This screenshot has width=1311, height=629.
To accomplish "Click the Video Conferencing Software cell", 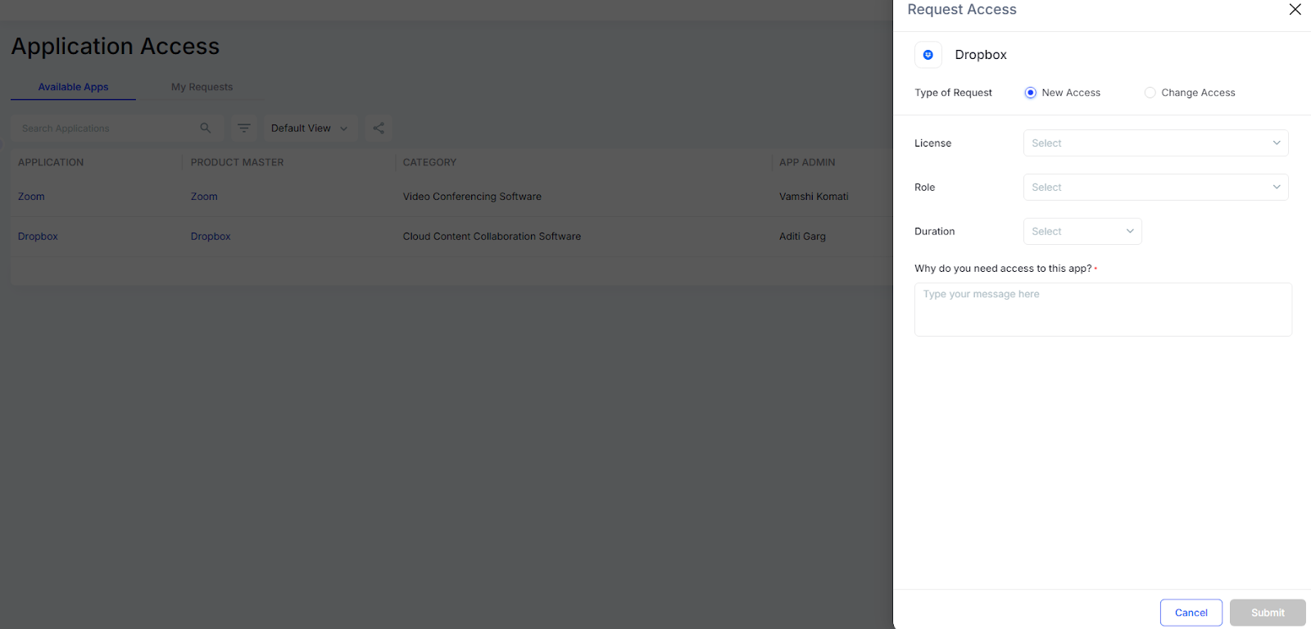I will (472, 197).
